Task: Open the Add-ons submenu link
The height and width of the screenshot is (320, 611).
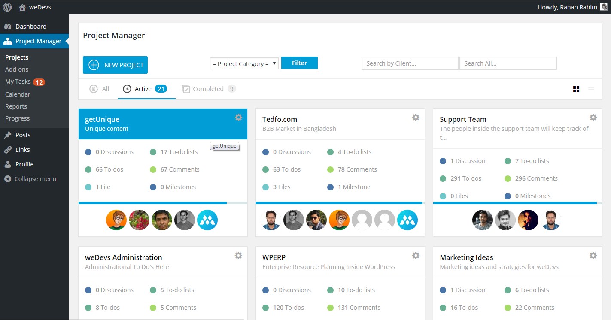Action: pos(17,69)
